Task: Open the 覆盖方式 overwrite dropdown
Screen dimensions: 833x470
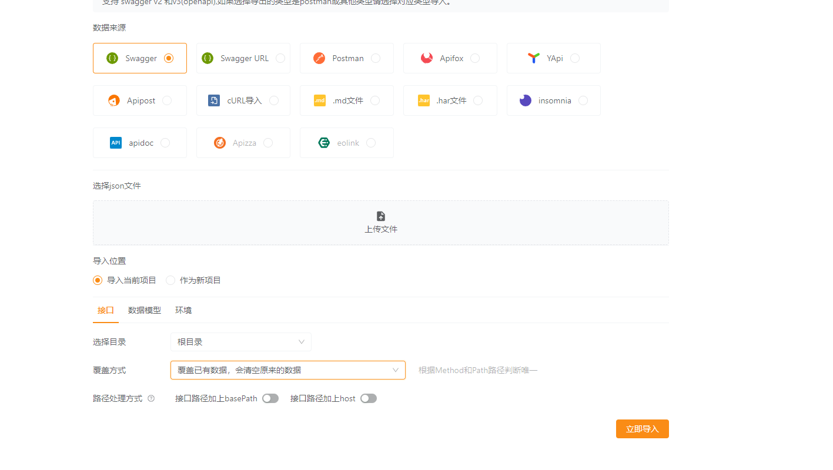Action: [x=287, y=370]
